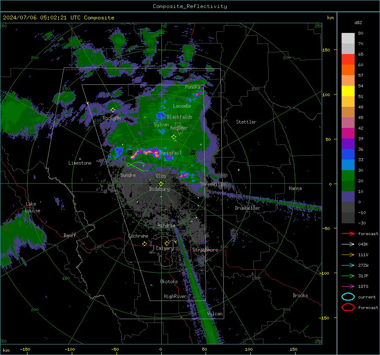Click the Calgary label
Viewport: 380px width, 355px height.
pyautogui.click(x=165, y=248)
